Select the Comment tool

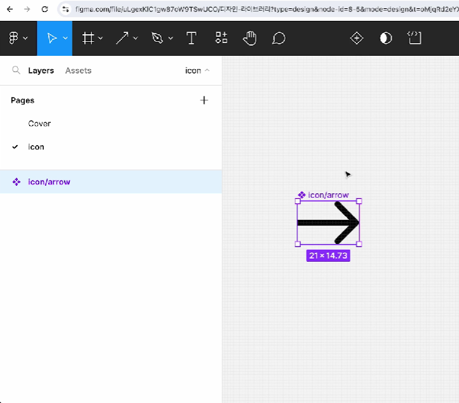pyautogui.click(x=279, y=38)
